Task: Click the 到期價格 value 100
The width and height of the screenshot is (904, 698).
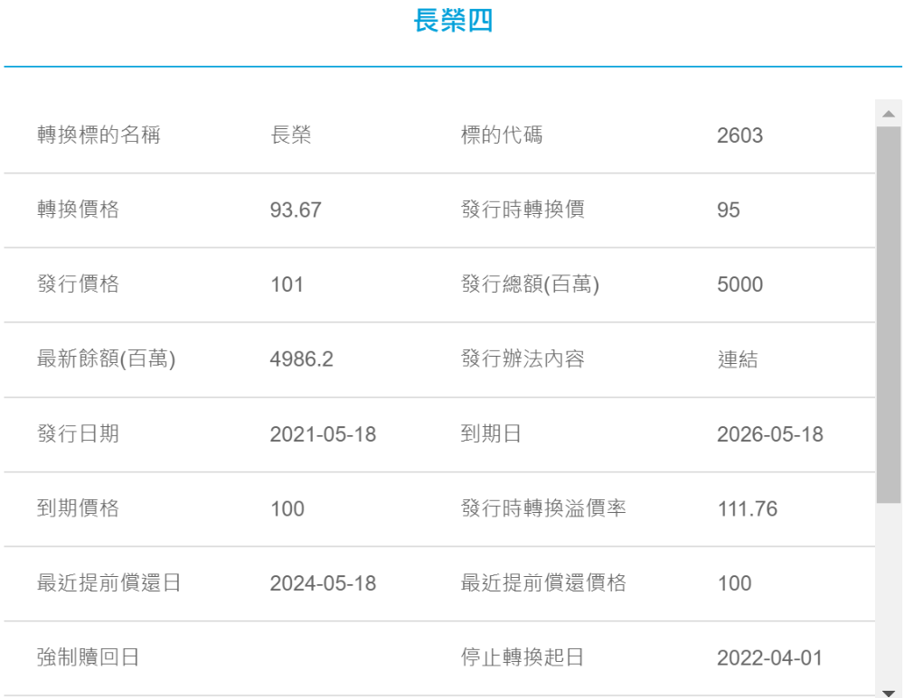Action: click(287, 509)
